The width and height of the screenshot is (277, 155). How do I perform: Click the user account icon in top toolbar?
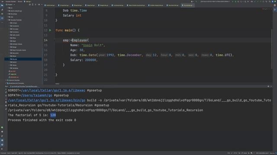(x=192, y=1)
